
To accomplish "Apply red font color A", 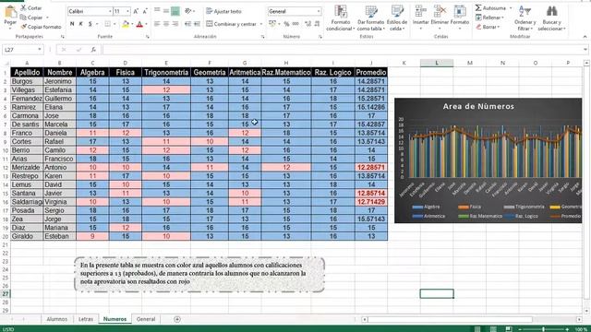I will pos(139,24).
